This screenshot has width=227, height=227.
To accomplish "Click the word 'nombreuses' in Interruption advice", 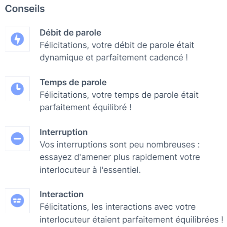I will pos(171,144).
